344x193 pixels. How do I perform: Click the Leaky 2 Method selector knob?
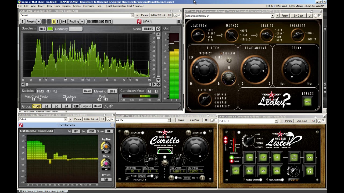(231, 35)
